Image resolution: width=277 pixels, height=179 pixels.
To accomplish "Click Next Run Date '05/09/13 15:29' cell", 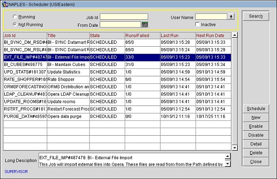I will coord(213,50).
